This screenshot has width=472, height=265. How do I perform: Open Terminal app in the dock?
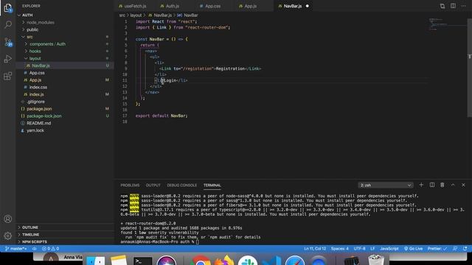142,261
